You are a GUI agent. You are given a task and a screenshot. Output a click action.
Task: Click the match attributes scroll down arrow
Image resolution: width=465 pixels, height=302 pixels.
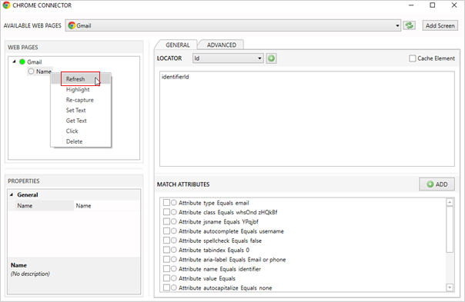click(450, 287)
